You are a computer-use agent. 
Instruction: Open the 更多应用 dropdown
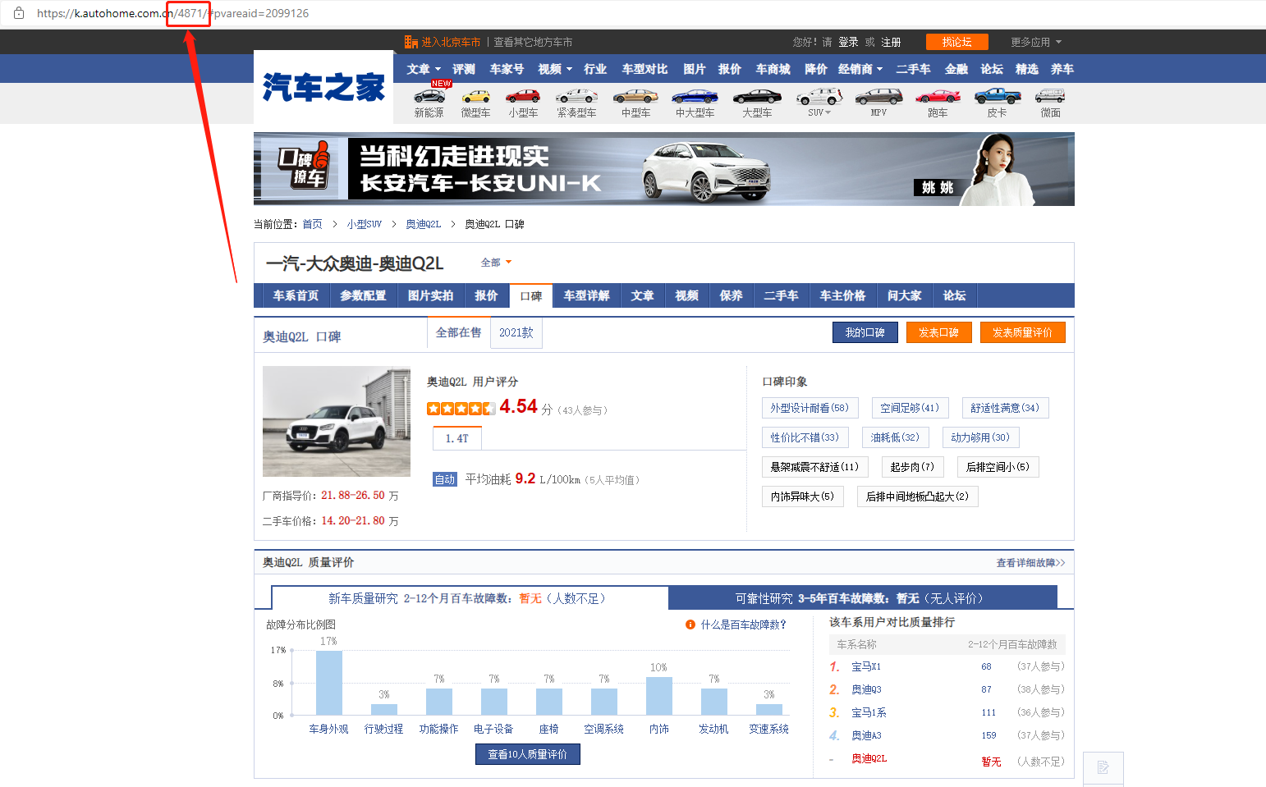pos(1036,42)
